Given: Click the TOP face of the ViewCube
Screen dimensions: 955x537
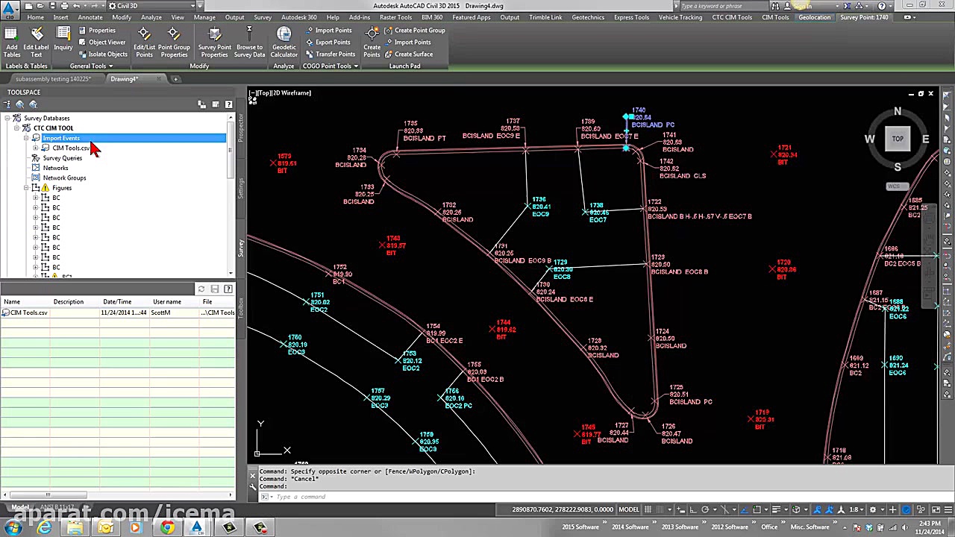Looking at the screenshot, I should pyautogui.click(x=898, y=139).
